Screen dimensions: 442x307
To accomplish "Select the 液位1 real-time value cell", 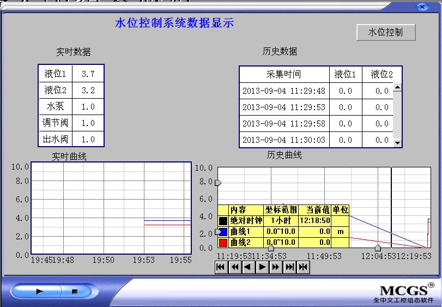I will (x=88, y=74).
